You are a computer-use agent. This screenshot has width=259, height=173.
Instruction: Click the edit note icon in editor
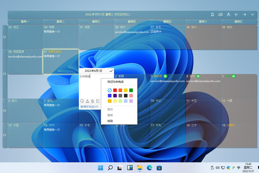98,101
